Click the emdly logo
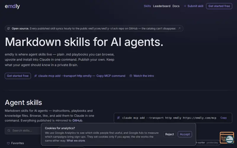This screenshot has height=148, width=237. [12, 6]
